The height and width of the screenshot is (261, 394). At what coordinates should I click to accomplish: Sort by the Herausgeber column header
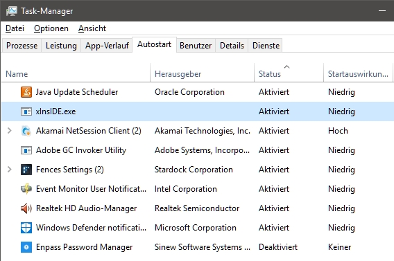click(203, 73)
